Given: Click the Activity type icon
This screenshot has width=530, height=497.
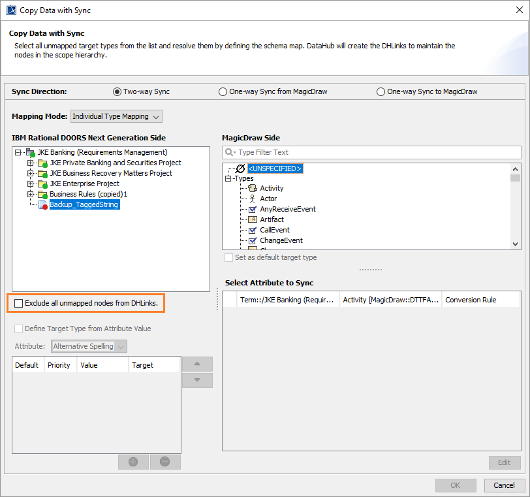Looking at the screenshot, I should tap(253, 188).
